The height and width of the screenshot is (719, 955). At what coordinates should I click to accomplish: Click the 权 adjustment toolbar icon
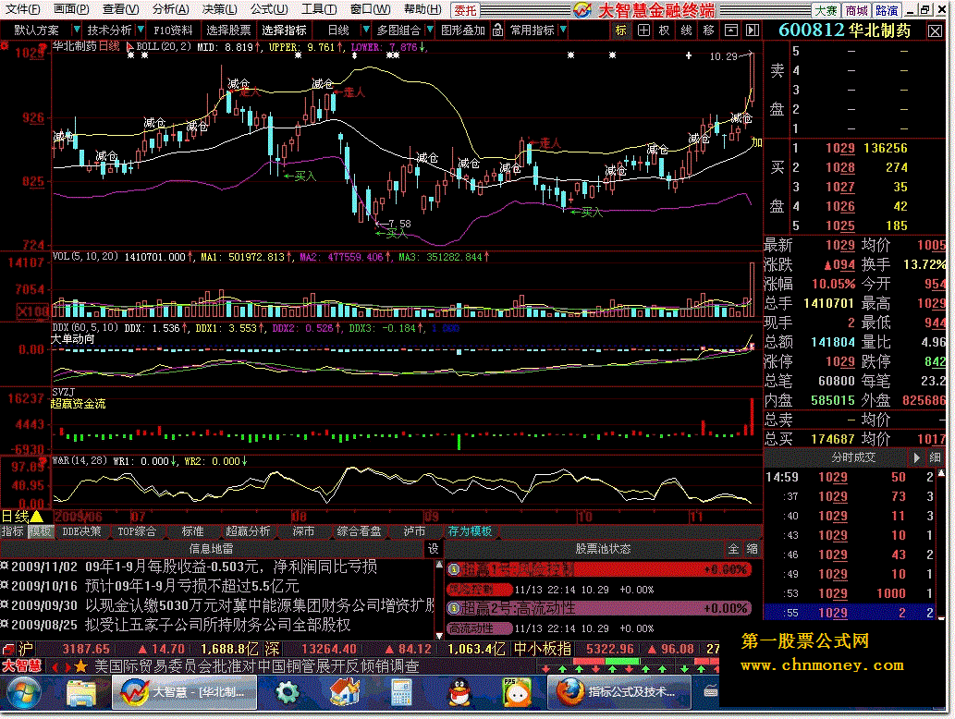(665, 30)
